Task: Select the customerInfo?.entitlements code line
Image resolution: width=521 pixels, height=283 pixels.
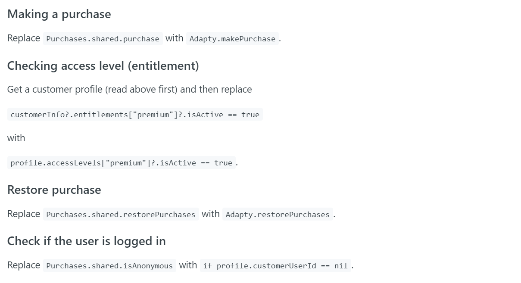Action: (135, 115)
